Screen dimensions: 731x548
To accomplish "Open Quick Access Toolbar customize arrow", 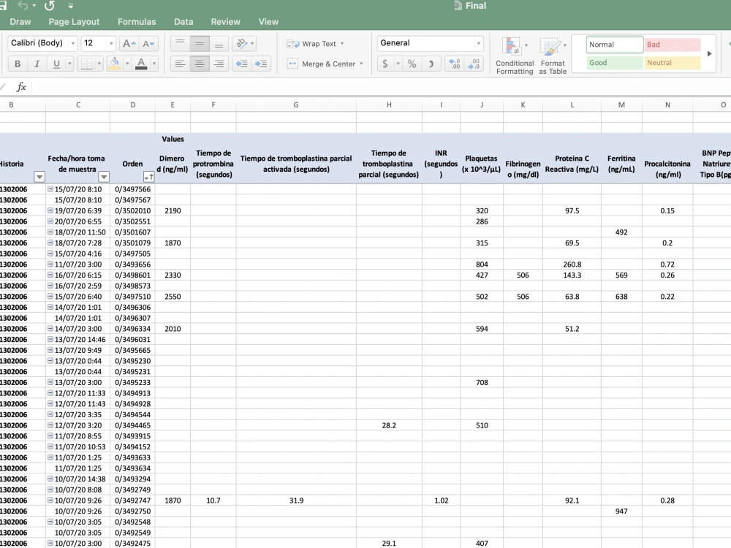I will point(71,6).
